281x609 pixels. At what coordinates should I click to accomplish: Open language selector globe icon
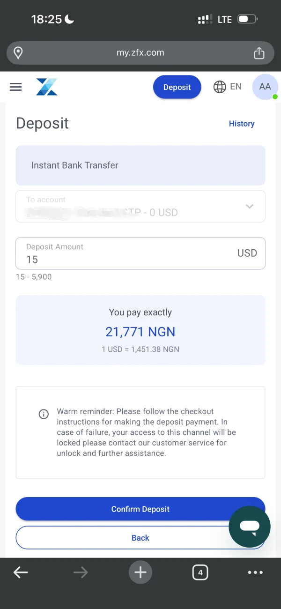tap(220, 87)
